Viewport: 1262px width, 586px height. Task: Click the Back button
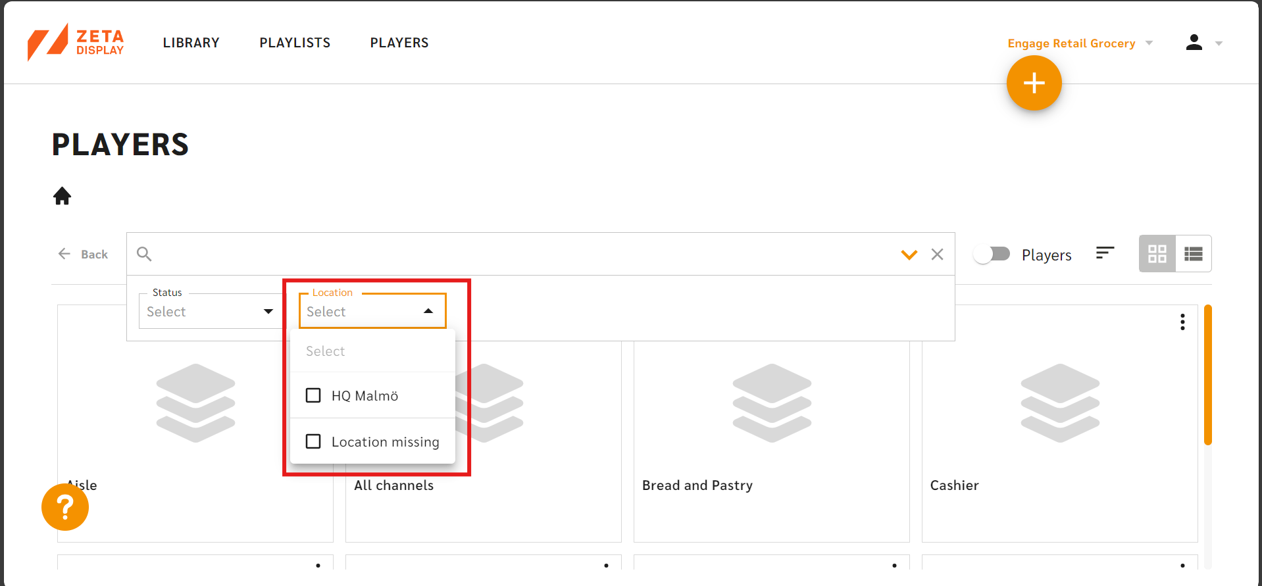point(83,254)
